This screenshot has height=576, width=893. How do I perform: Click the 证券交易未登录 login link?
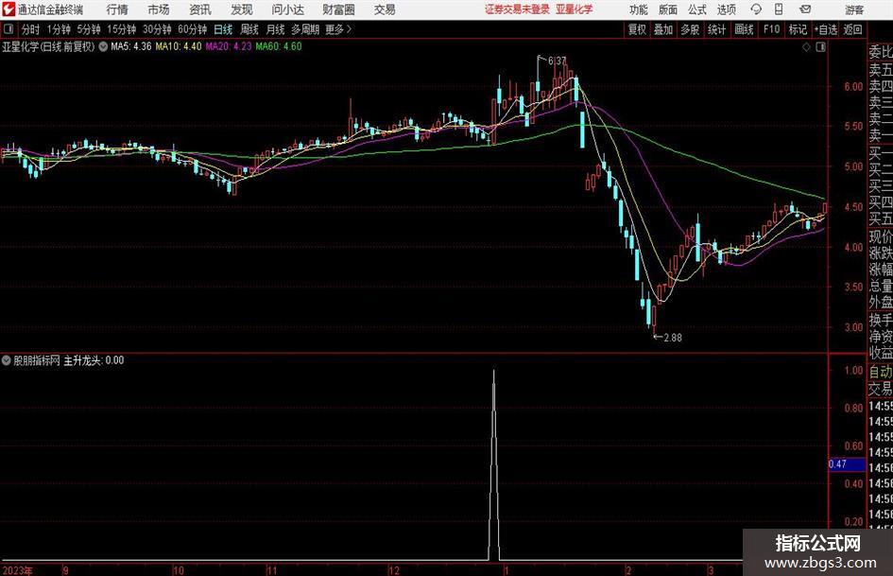[517, 9]
